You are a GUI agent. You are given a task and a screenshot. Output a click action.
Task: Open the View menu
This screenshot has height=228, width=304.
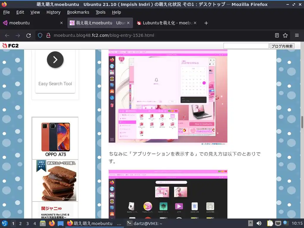35,12
